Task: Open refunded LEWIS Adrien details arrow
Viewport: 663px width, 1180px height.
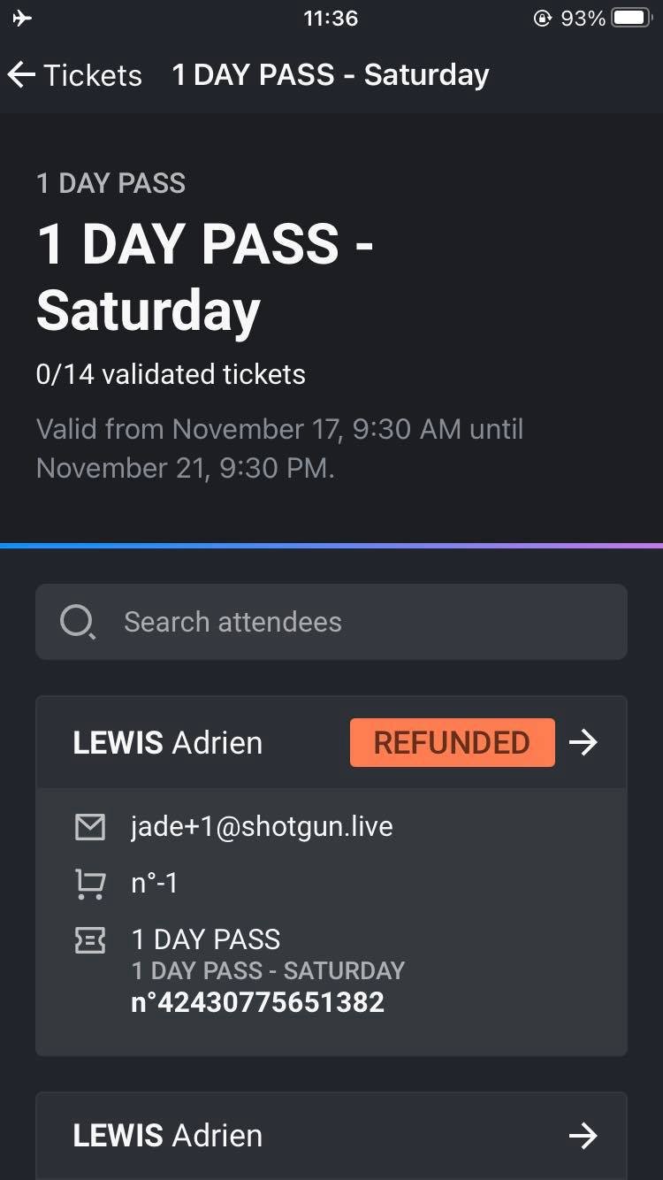Action: pos(583,742)
